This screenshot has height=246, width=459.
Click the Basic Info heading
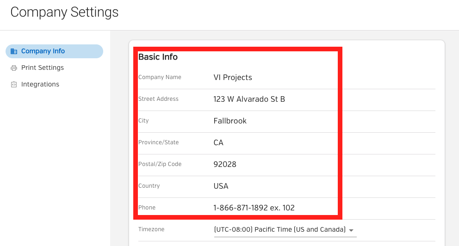pyautogui.click(x=158, y=57)
